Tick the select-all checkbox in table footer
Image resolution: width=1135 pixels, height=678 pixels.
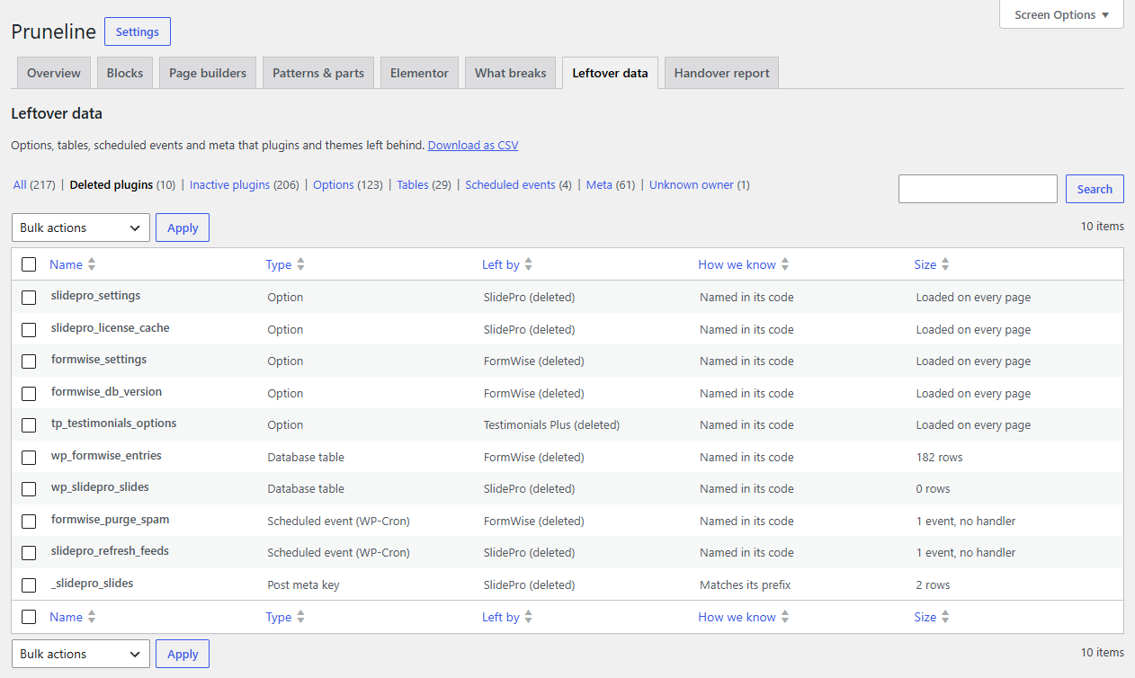[x=29, y=617]
